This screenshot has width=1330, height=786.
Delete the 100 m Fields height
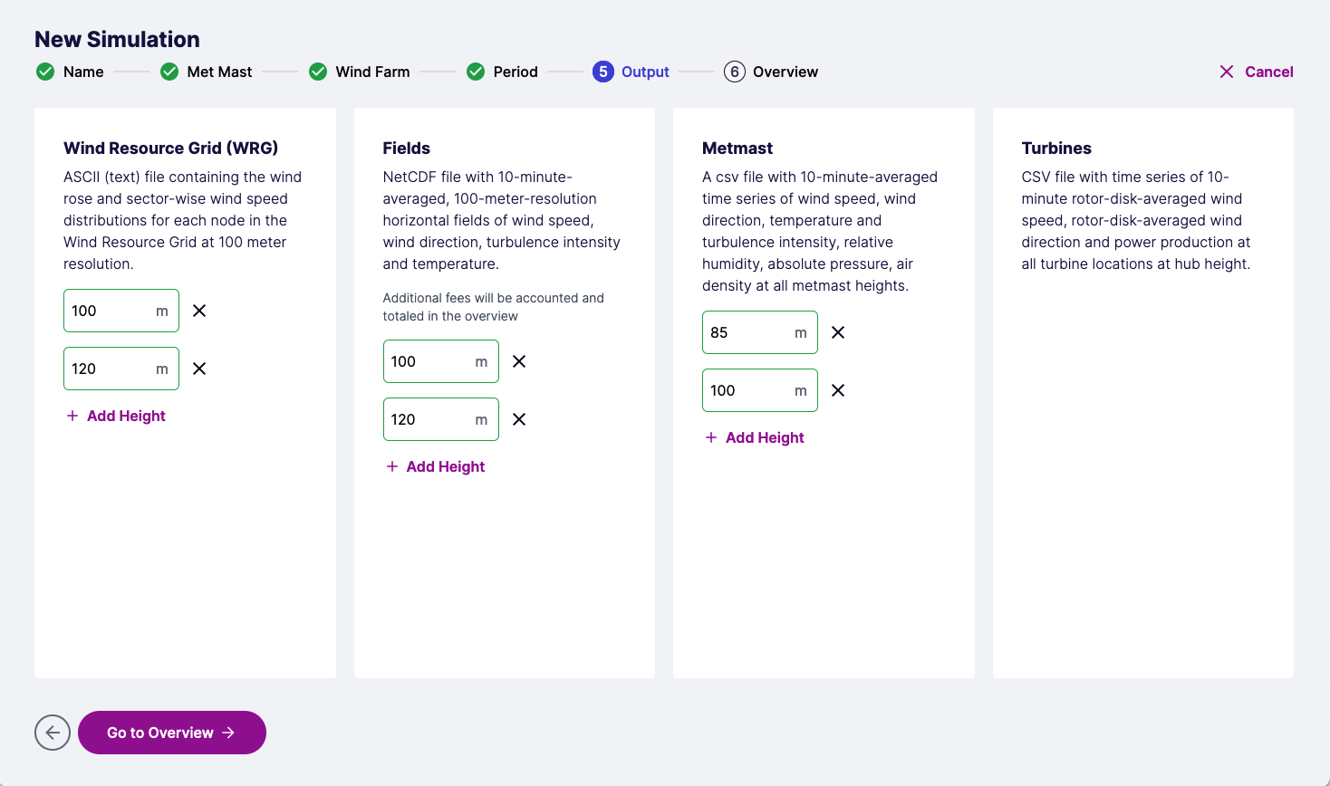(x=519, y=361)
